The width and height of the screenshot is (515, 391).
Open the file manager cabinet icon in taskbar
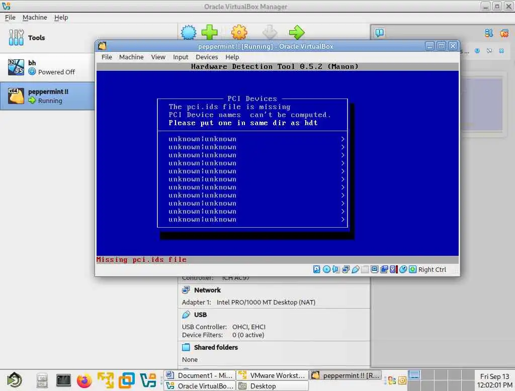[42, 381]
